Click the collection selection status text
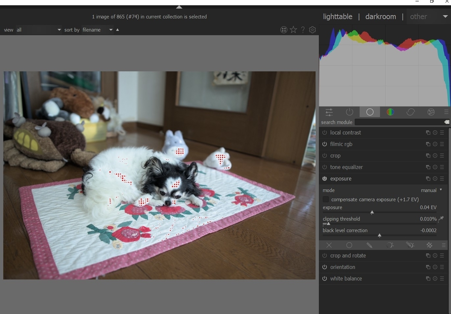451x314 pixels. click(x=149, y=17)
